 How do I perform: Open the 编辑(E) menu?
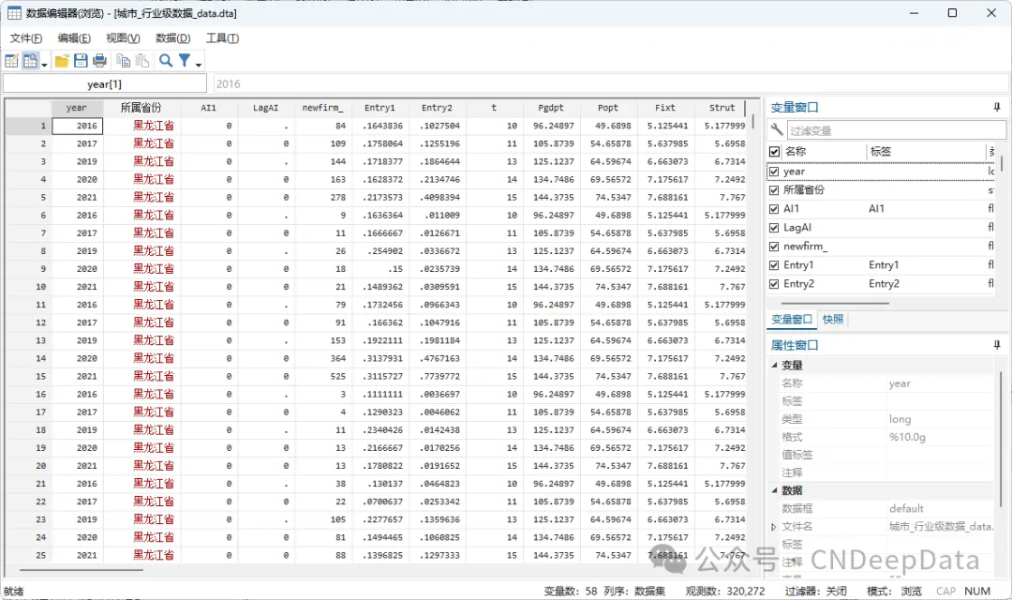[x=74, y=38]
